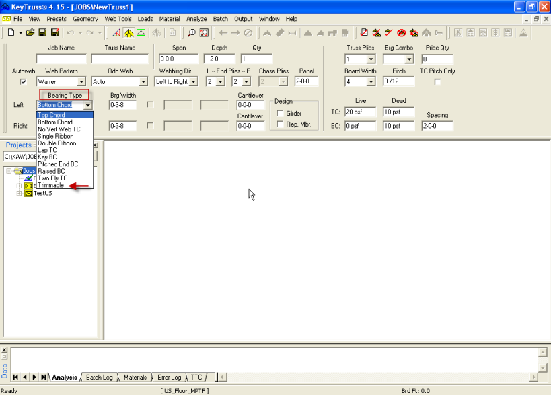Click the truss with red refresh arrow icon
Viewport: 551px width, 395px height.
pos(414,33)
